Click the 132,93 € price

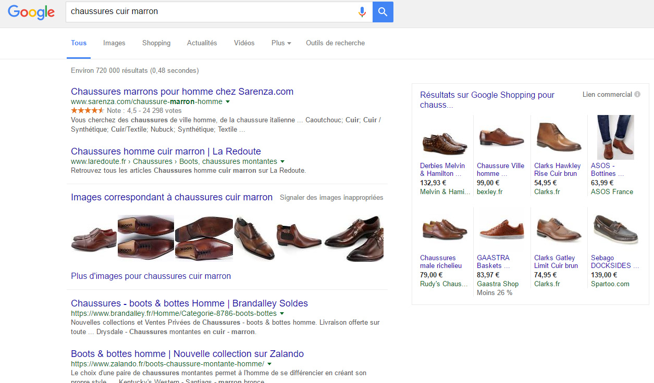tap(433, 183)
